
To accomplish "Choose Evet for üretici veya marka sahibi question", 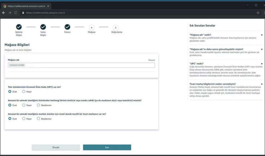I will [10, 105].
